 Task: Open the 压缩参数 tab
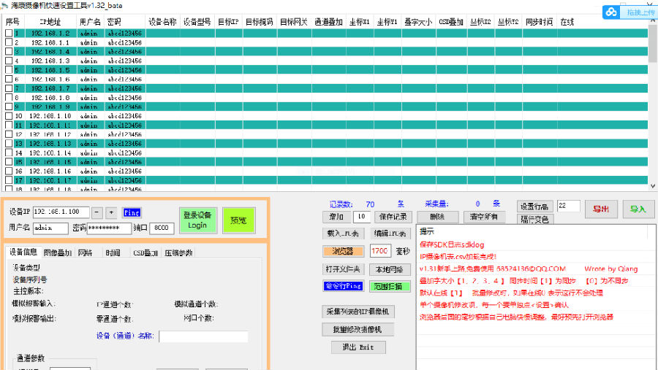coord(178,253)
